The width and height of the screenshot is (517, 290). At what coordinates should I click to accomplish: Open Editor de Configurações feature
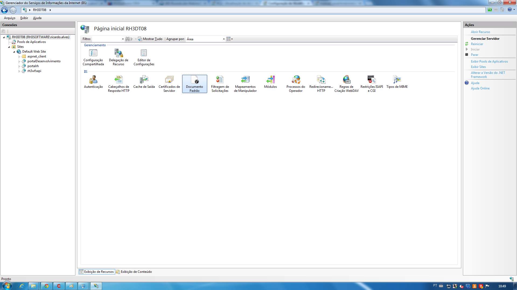144,57
